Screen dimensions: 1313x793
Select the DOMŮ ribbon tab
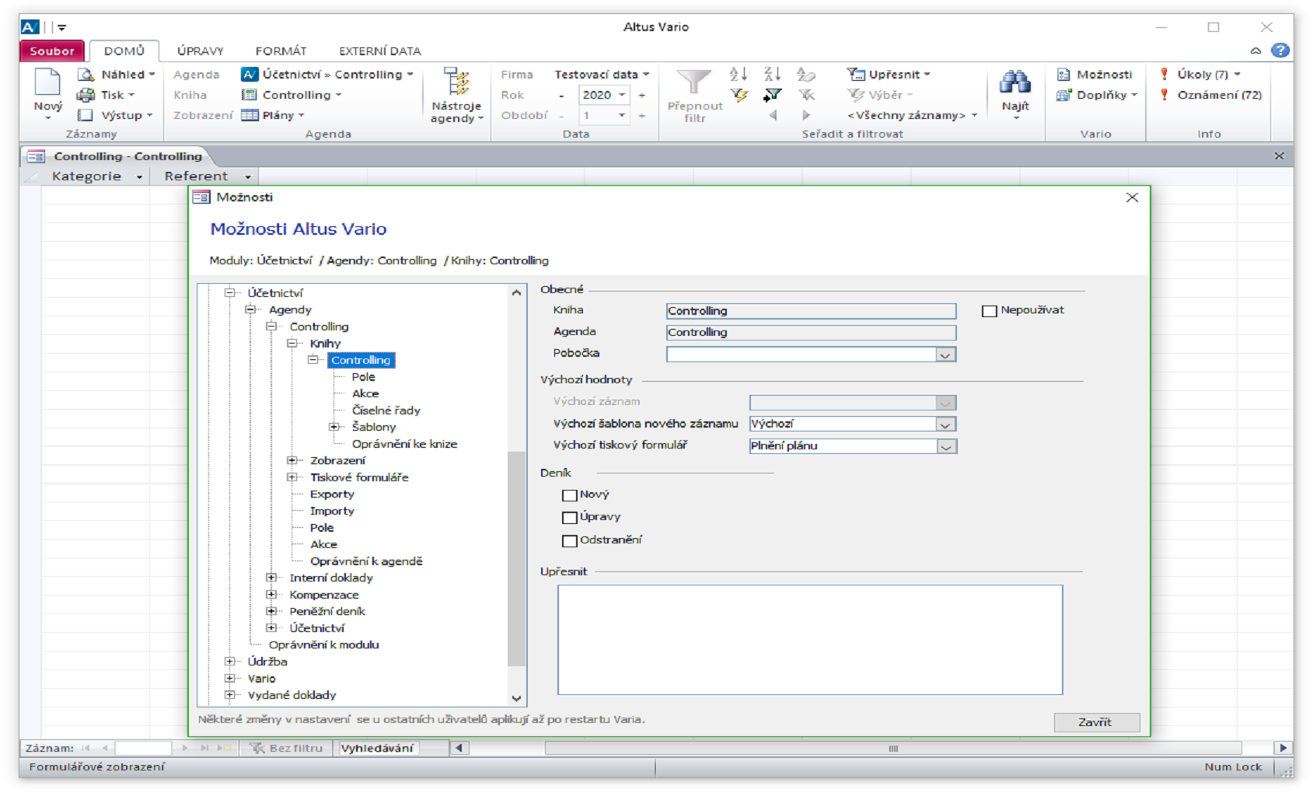[124, 51]
